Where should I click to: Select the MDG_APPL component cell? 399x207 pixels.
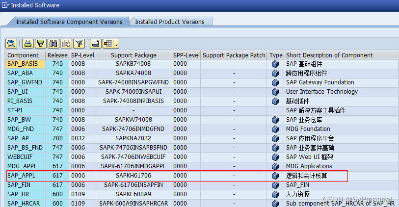point(25,166)
